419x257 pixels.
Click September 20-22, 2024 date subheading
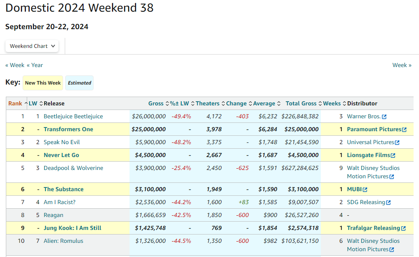pyautogui.click(x=47, y=27)
